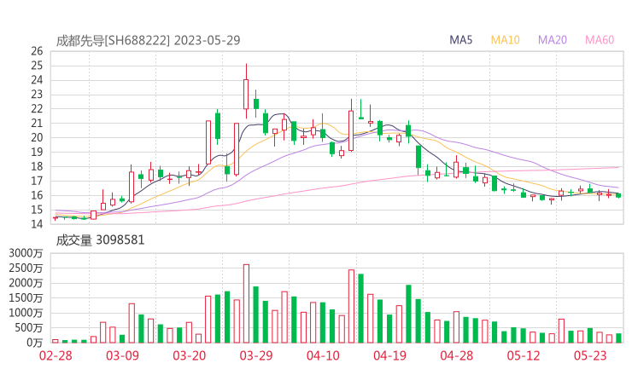
Task: Click the MA20 legend label
Action: tap(553, 40)
